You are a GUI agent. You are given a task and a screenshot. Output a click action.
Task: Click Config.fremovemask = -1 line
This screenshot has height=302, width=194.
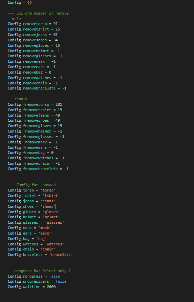(33, 142)
